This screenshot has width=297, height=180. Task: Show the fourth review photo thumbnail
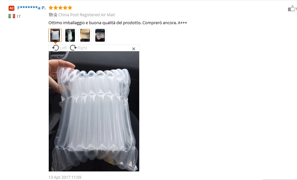pos(100,35)
